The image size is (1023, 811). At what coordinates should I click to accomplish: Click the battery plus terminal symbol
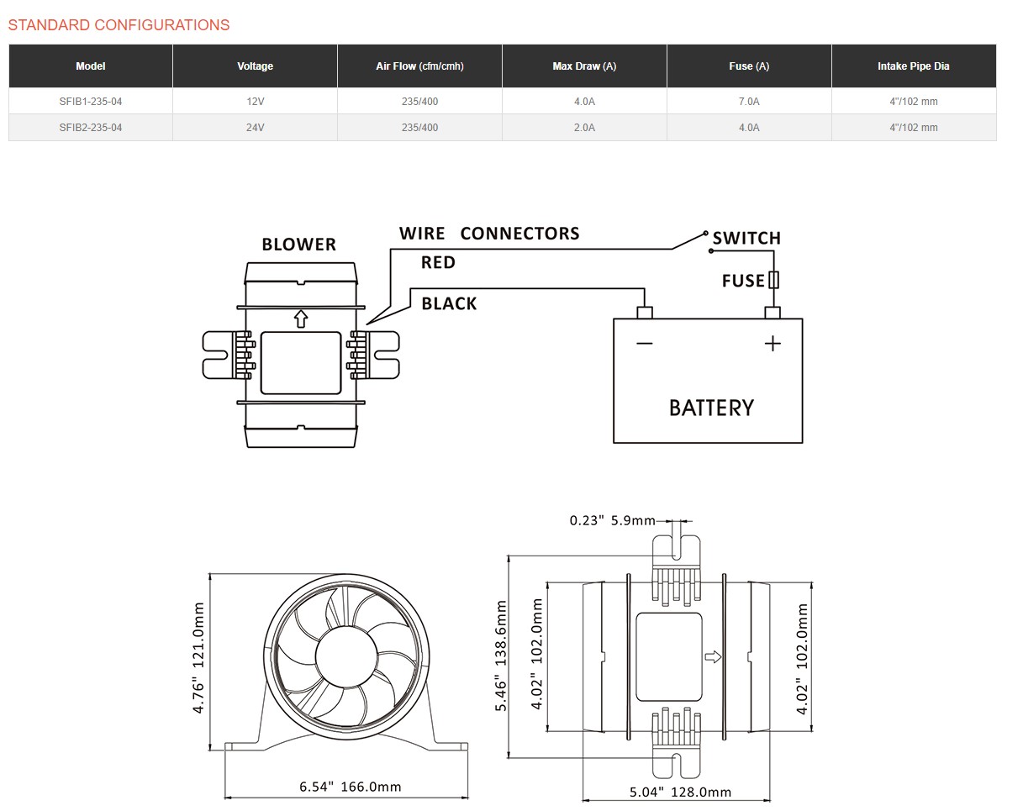point(773,343)
